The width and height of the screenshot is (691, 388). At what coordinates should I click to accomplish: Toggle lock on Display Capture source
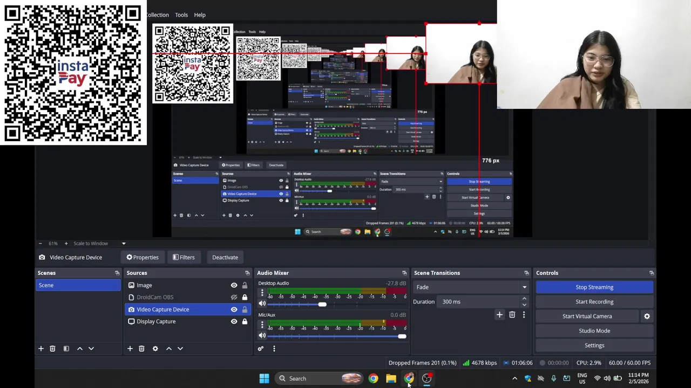[x=245, y=321]
